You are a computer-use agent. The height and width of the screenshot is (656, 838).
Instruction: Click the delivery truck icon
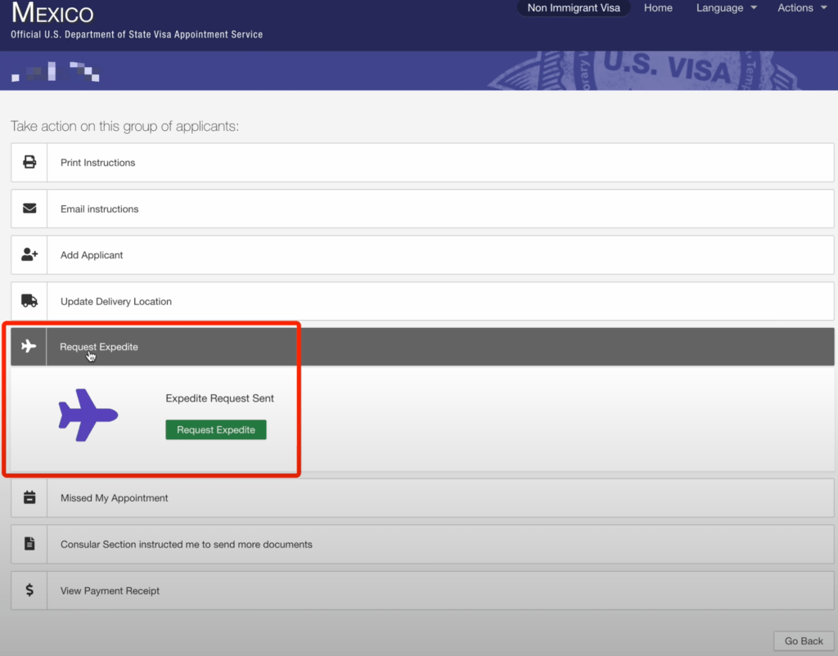pyautogui.click(x=29, y=301)
